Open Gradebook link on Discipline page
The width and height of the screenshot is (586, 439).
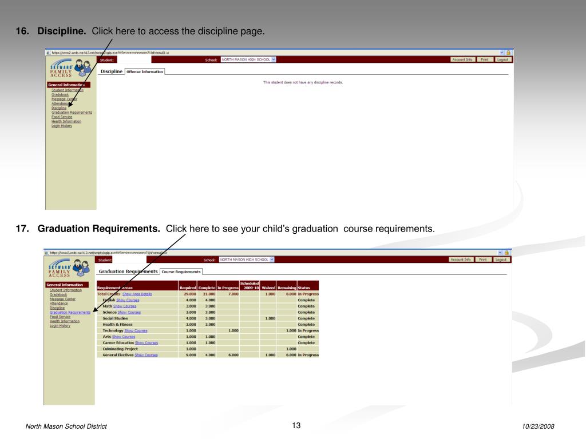click(x=60, y=94)
